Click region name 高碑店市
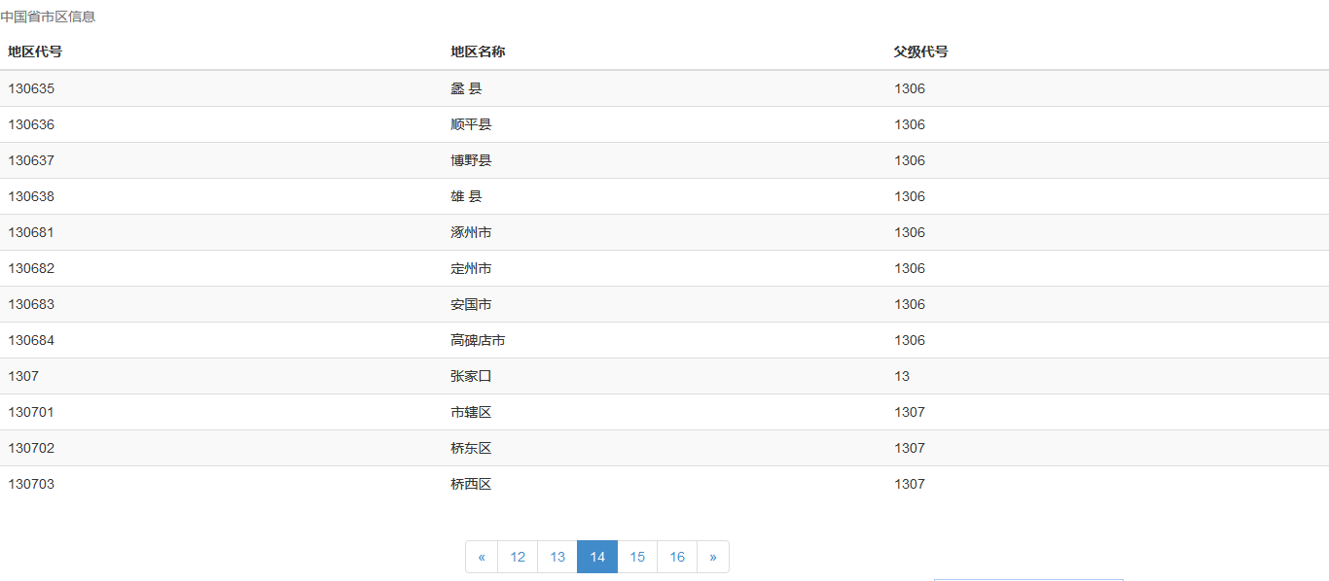1329x581 pixels. (478, 340)
